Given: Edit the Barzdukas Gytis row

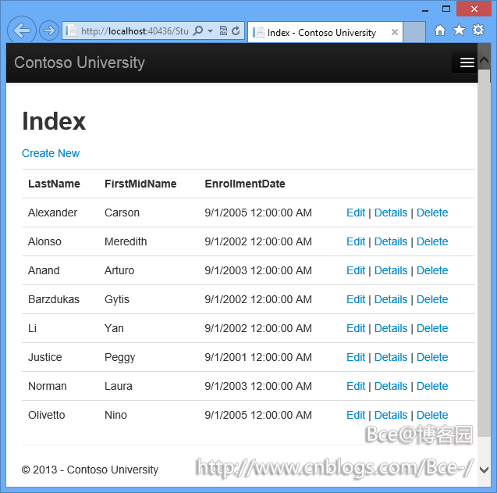Looking at the screenshot, I should coord(356,299).
